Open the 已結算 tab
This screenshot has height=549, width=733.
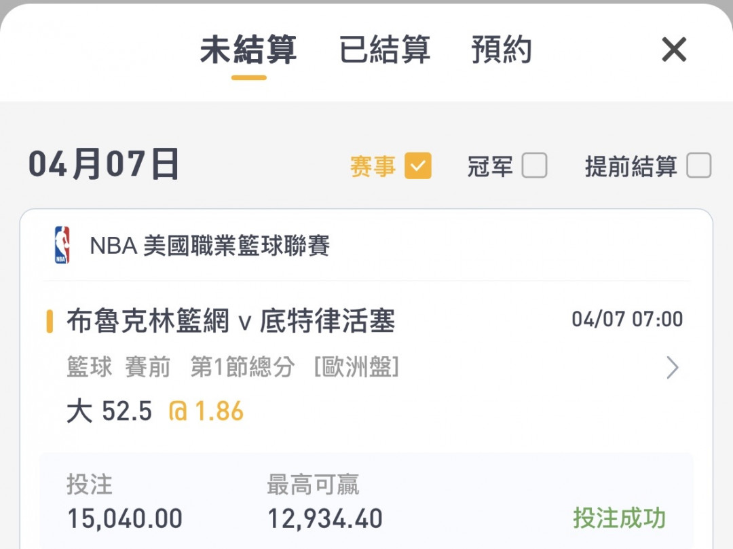click(384, 50)
